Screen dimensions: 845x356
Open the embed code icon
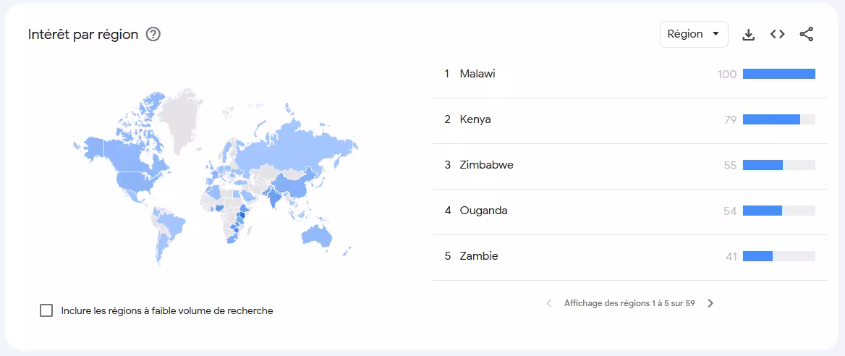777,35
